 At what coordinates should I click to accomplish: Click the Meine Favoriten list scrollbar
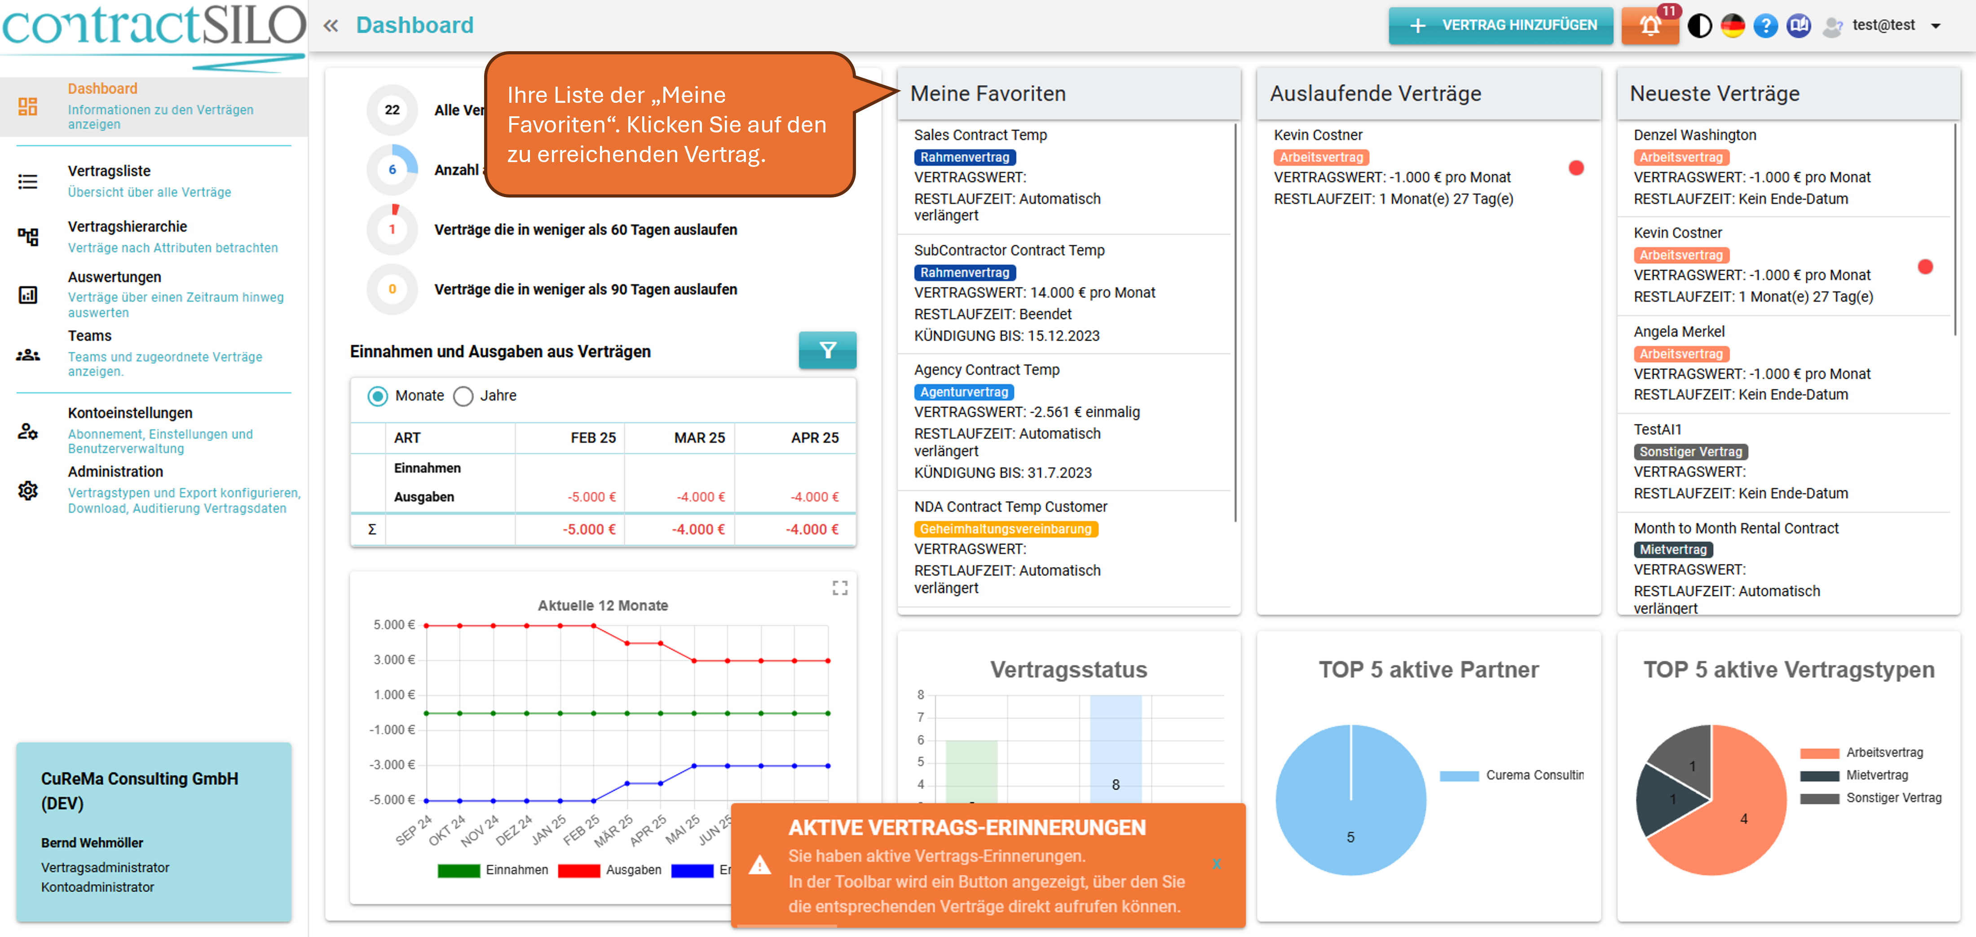(1235, 322)
